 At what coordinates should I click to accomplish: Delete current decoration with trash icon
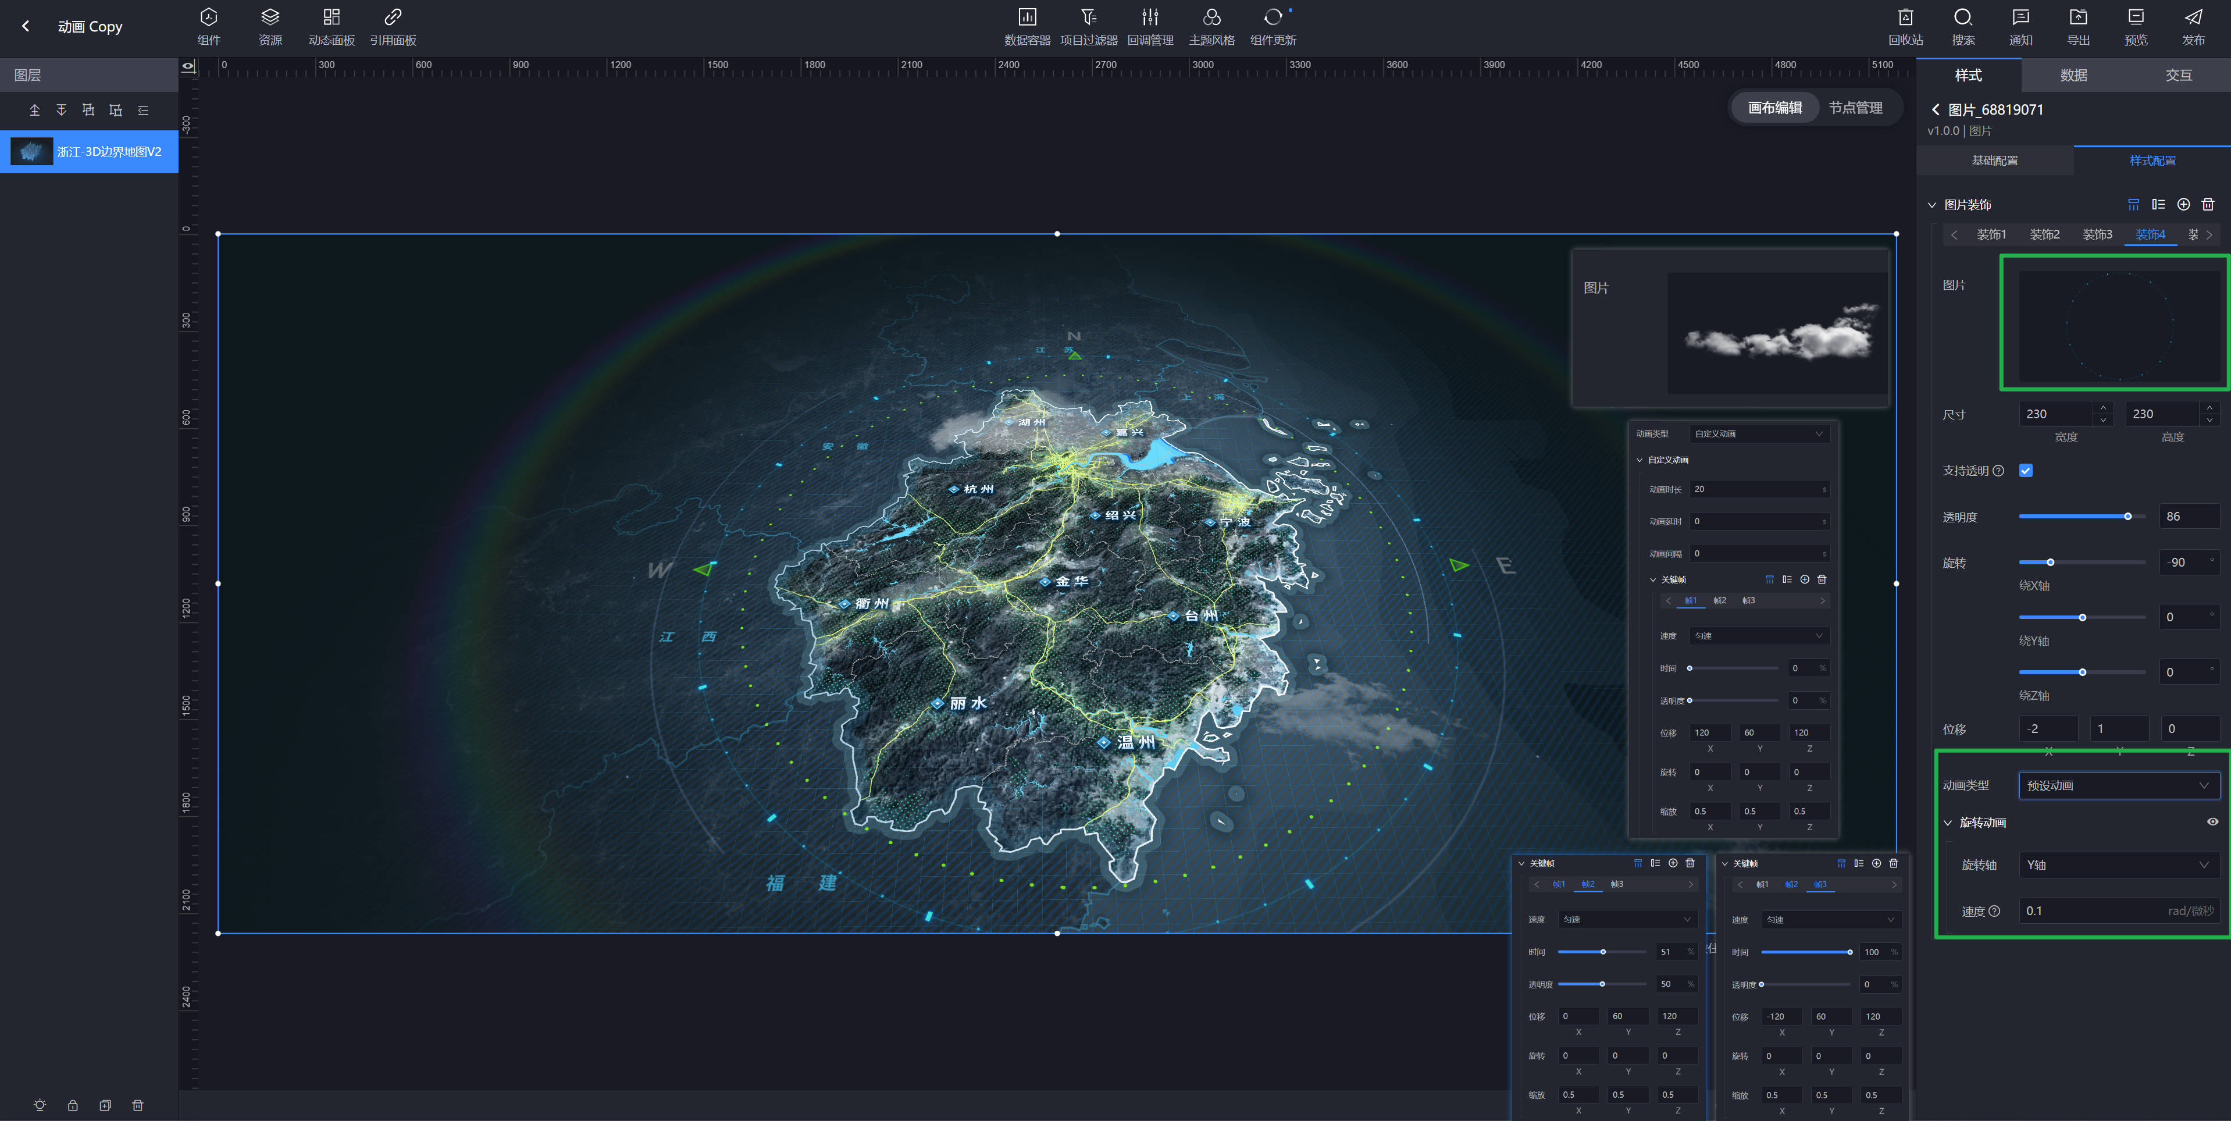2208,204
